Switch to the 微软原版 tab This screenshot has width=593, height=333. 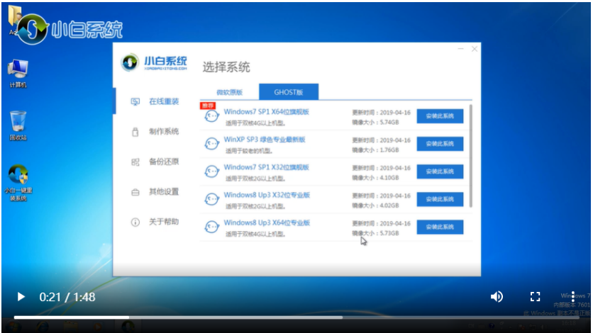point(229,92)
